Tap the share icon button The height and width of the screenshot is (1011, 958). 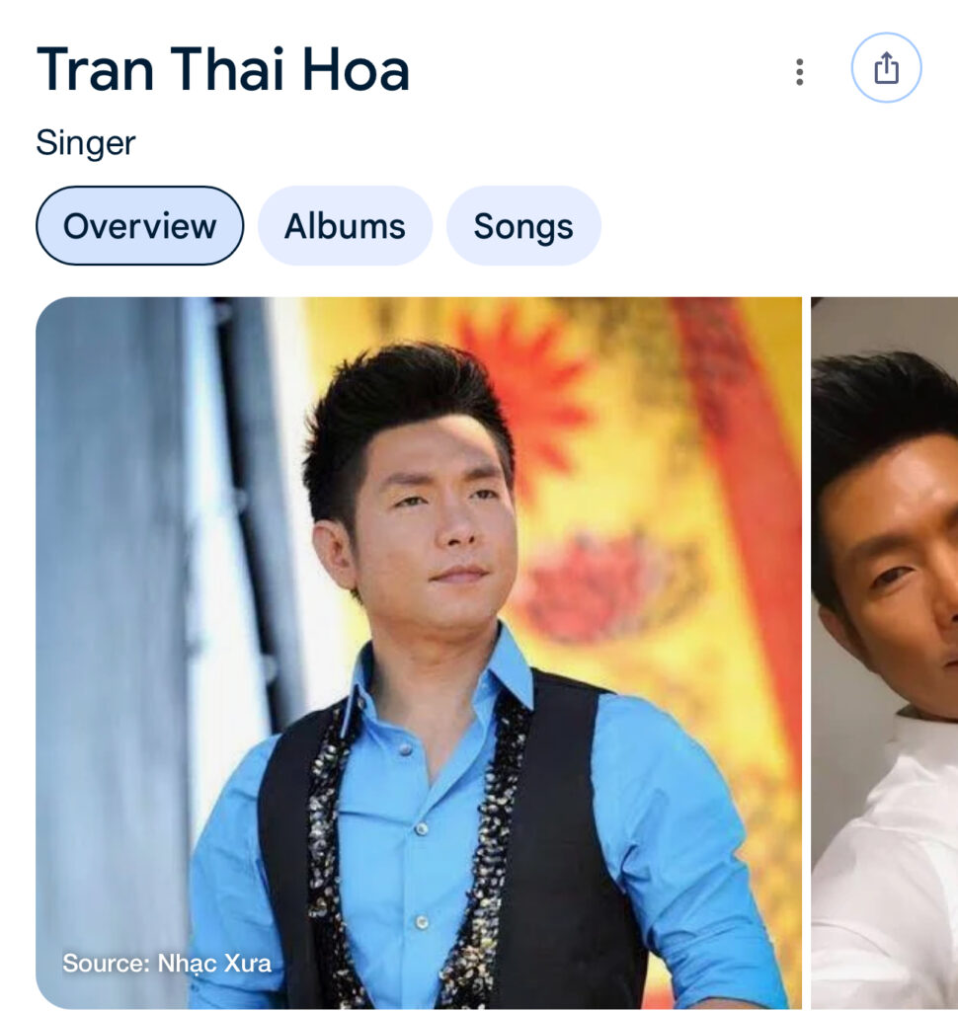point(886,68)
